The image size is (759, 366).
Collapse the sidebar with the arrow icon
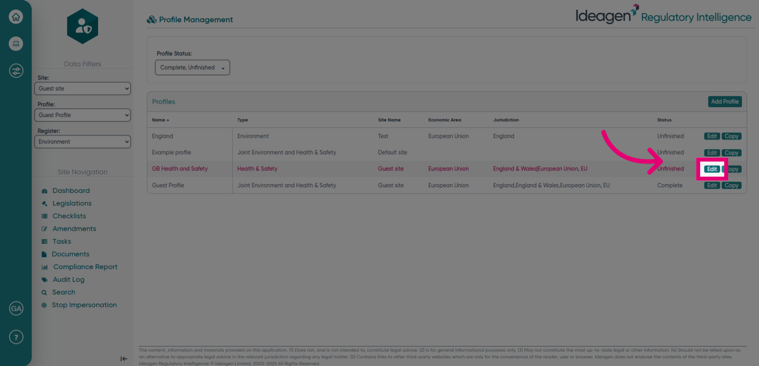point(124,358)
